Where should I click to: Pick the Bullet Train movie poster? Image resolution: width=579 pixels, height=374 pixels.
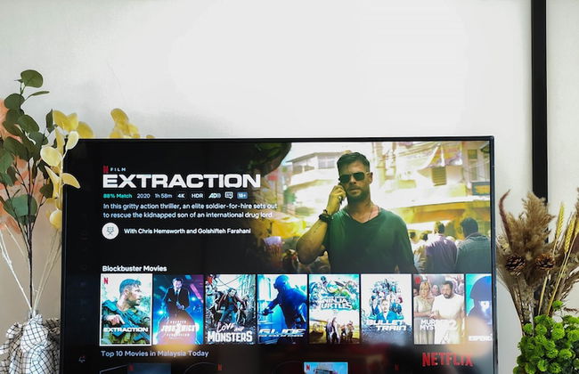[x=386, y=309]
